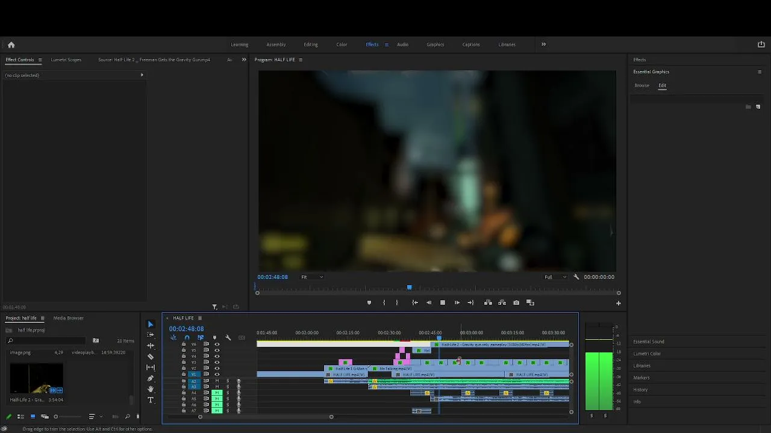Screen dimensions: 771x433
Task: Open timeline display settings wrench
Action: 228,337
